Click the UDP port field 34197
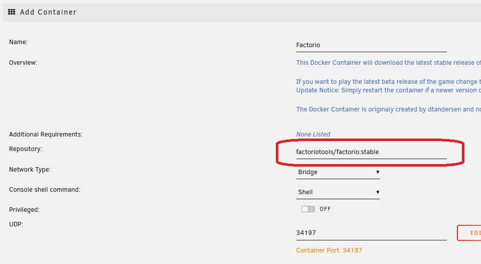Image resolution: width=481 pixels, height=264 pixels. (371, 233)
